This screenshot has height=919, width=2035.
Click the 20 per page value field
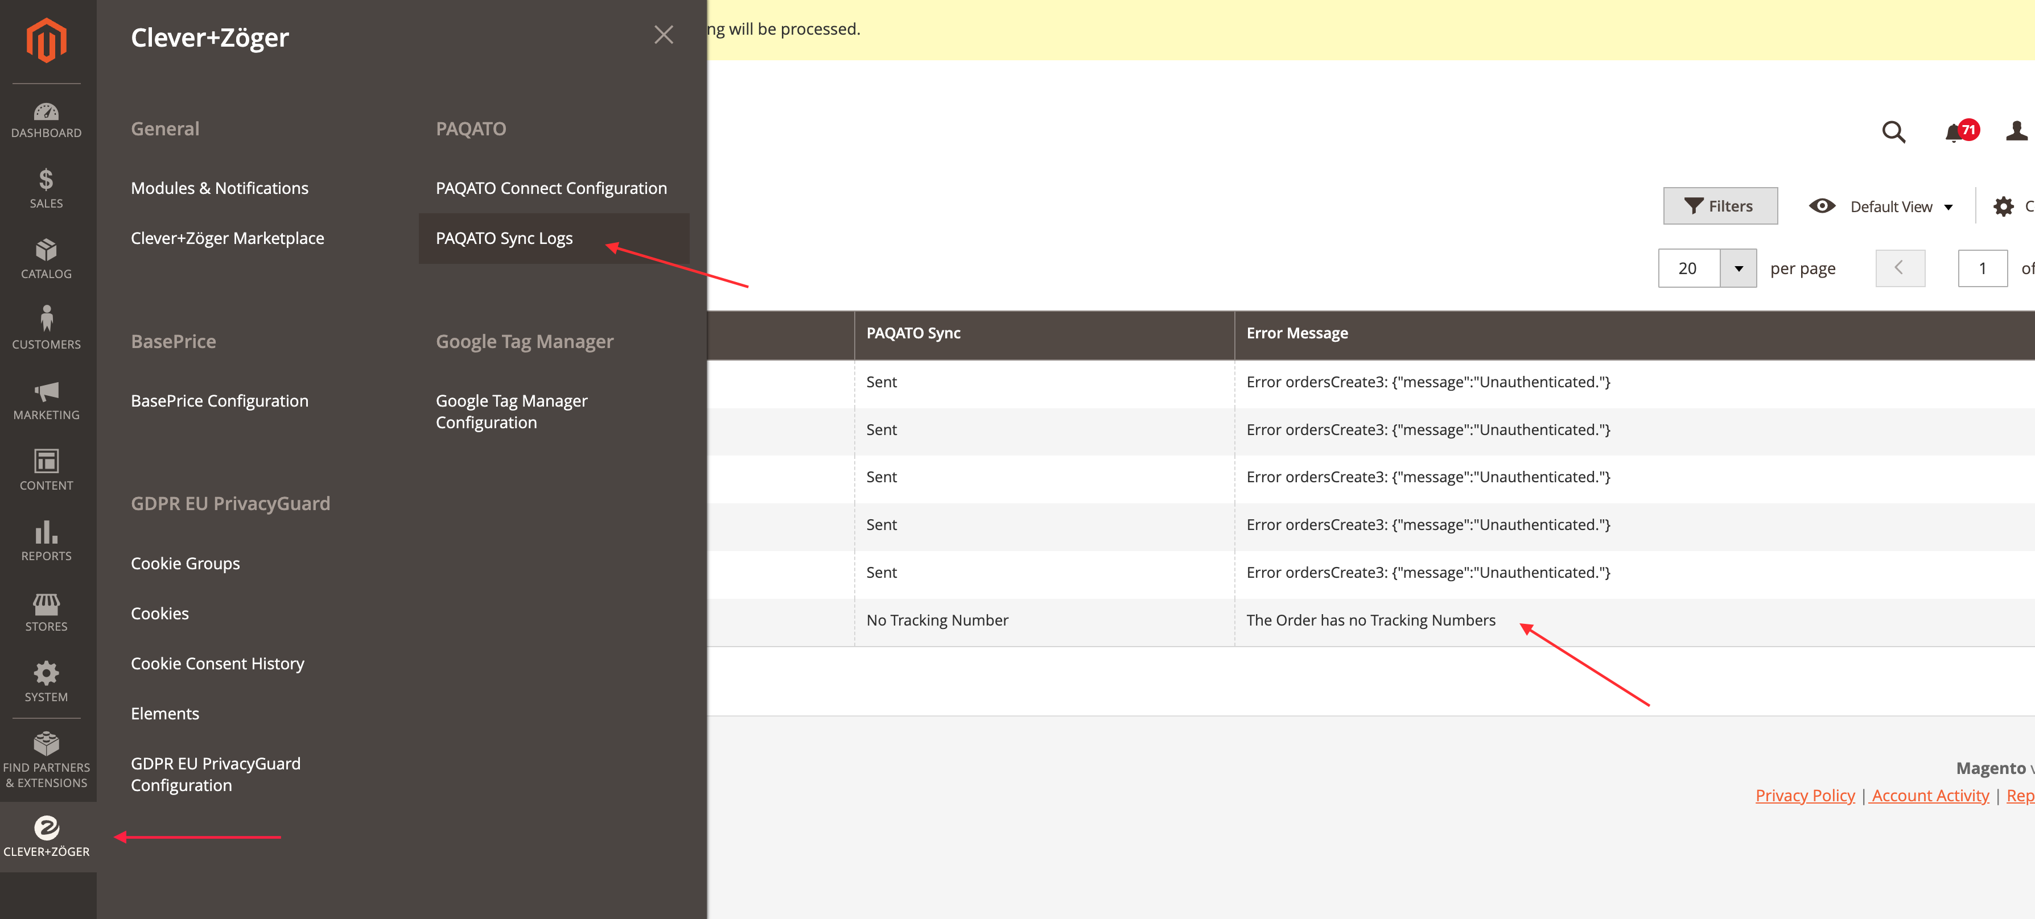point(1689,268)
